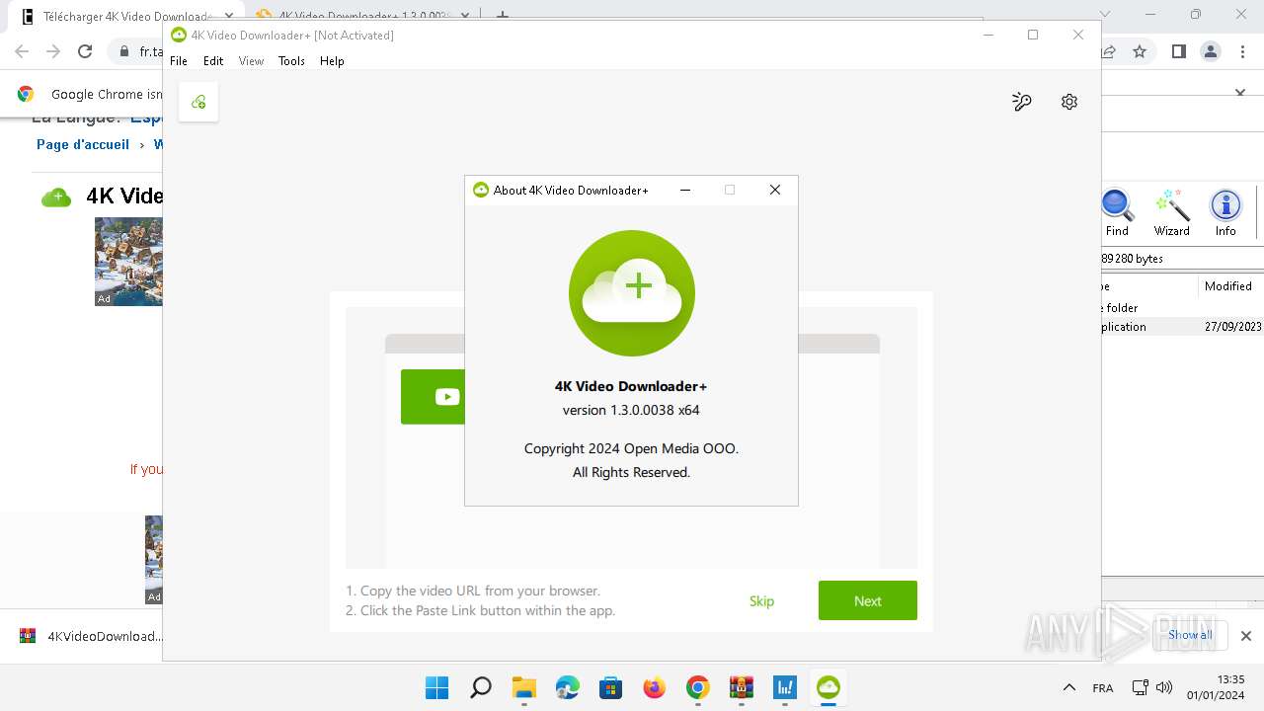1264x711 pixels.
Task: Close the Chrome downloads bar
Action: pyautogui.click(x=1246, y=636)
